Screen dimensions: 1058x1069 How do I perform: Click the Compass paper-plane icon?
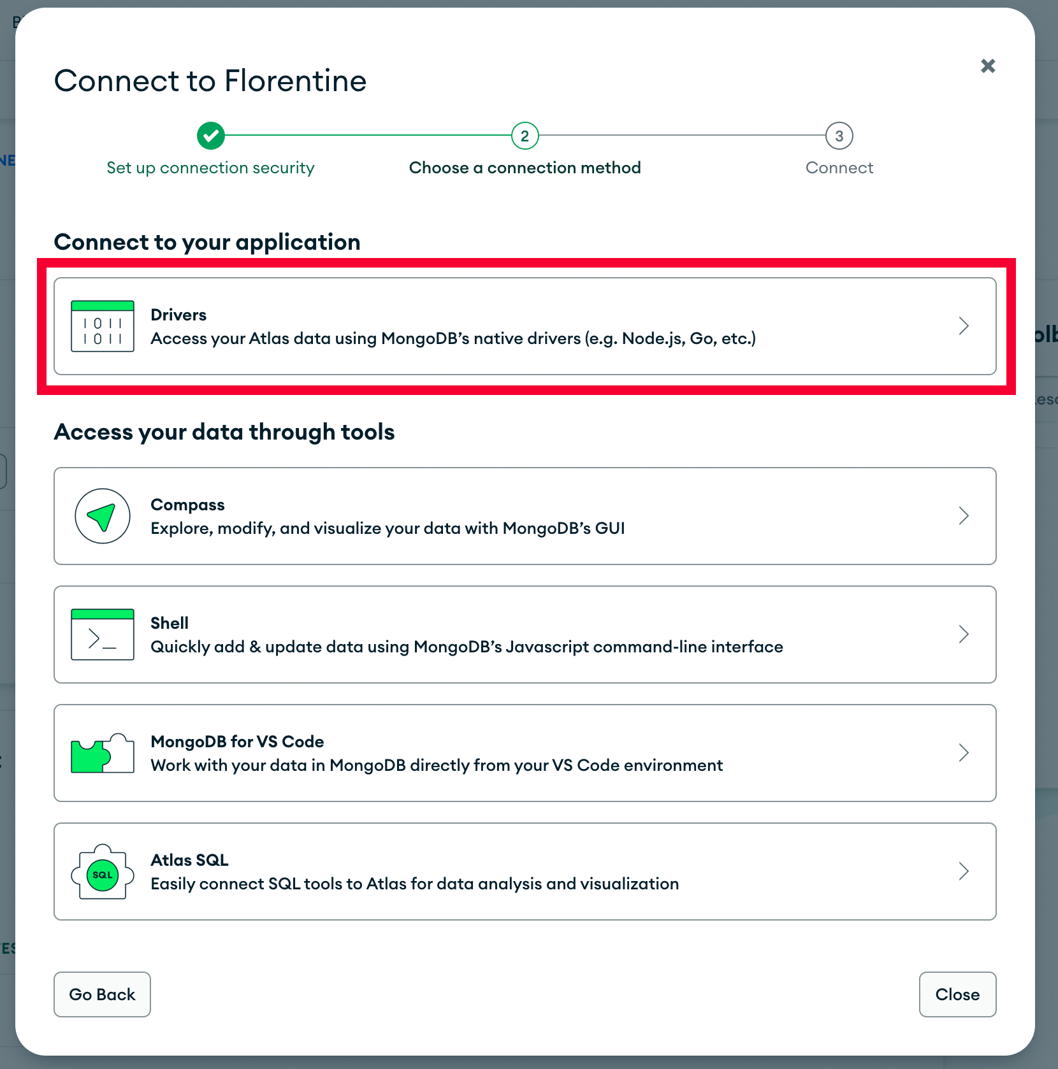tap(103, 516)
